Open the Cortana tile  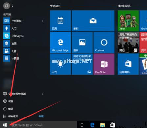point(104,42)
